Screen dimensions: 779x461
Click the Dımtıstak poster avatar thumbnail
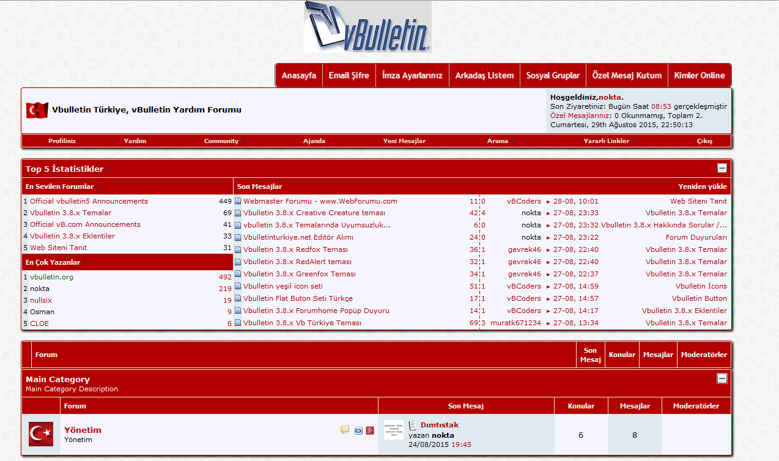(x=393, y=429)
